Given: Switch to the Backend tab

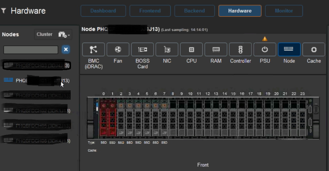Looking at the screenshot, I should click(x=195, y=11).
